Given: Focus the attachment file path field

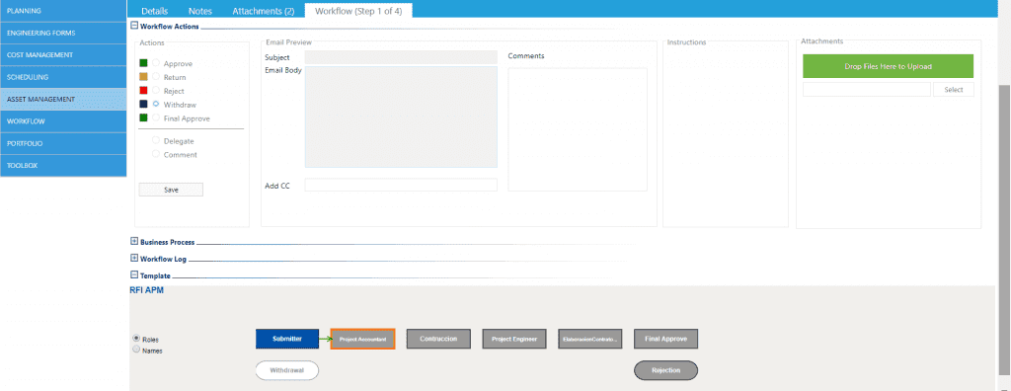Looking at the screenshot, I should 867,90.
